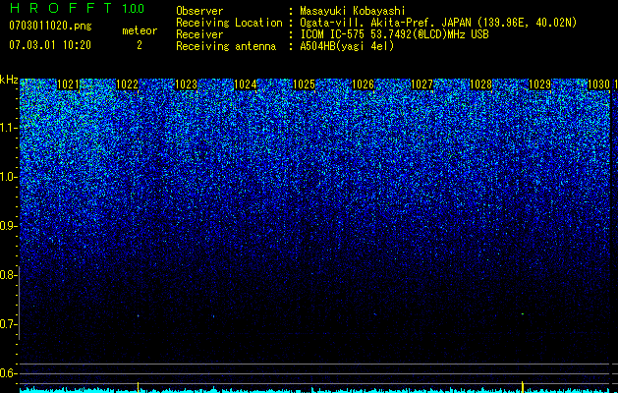Select the filename 0703011020.png
Screen dimensions: 618x393
[x=50, y=27]
